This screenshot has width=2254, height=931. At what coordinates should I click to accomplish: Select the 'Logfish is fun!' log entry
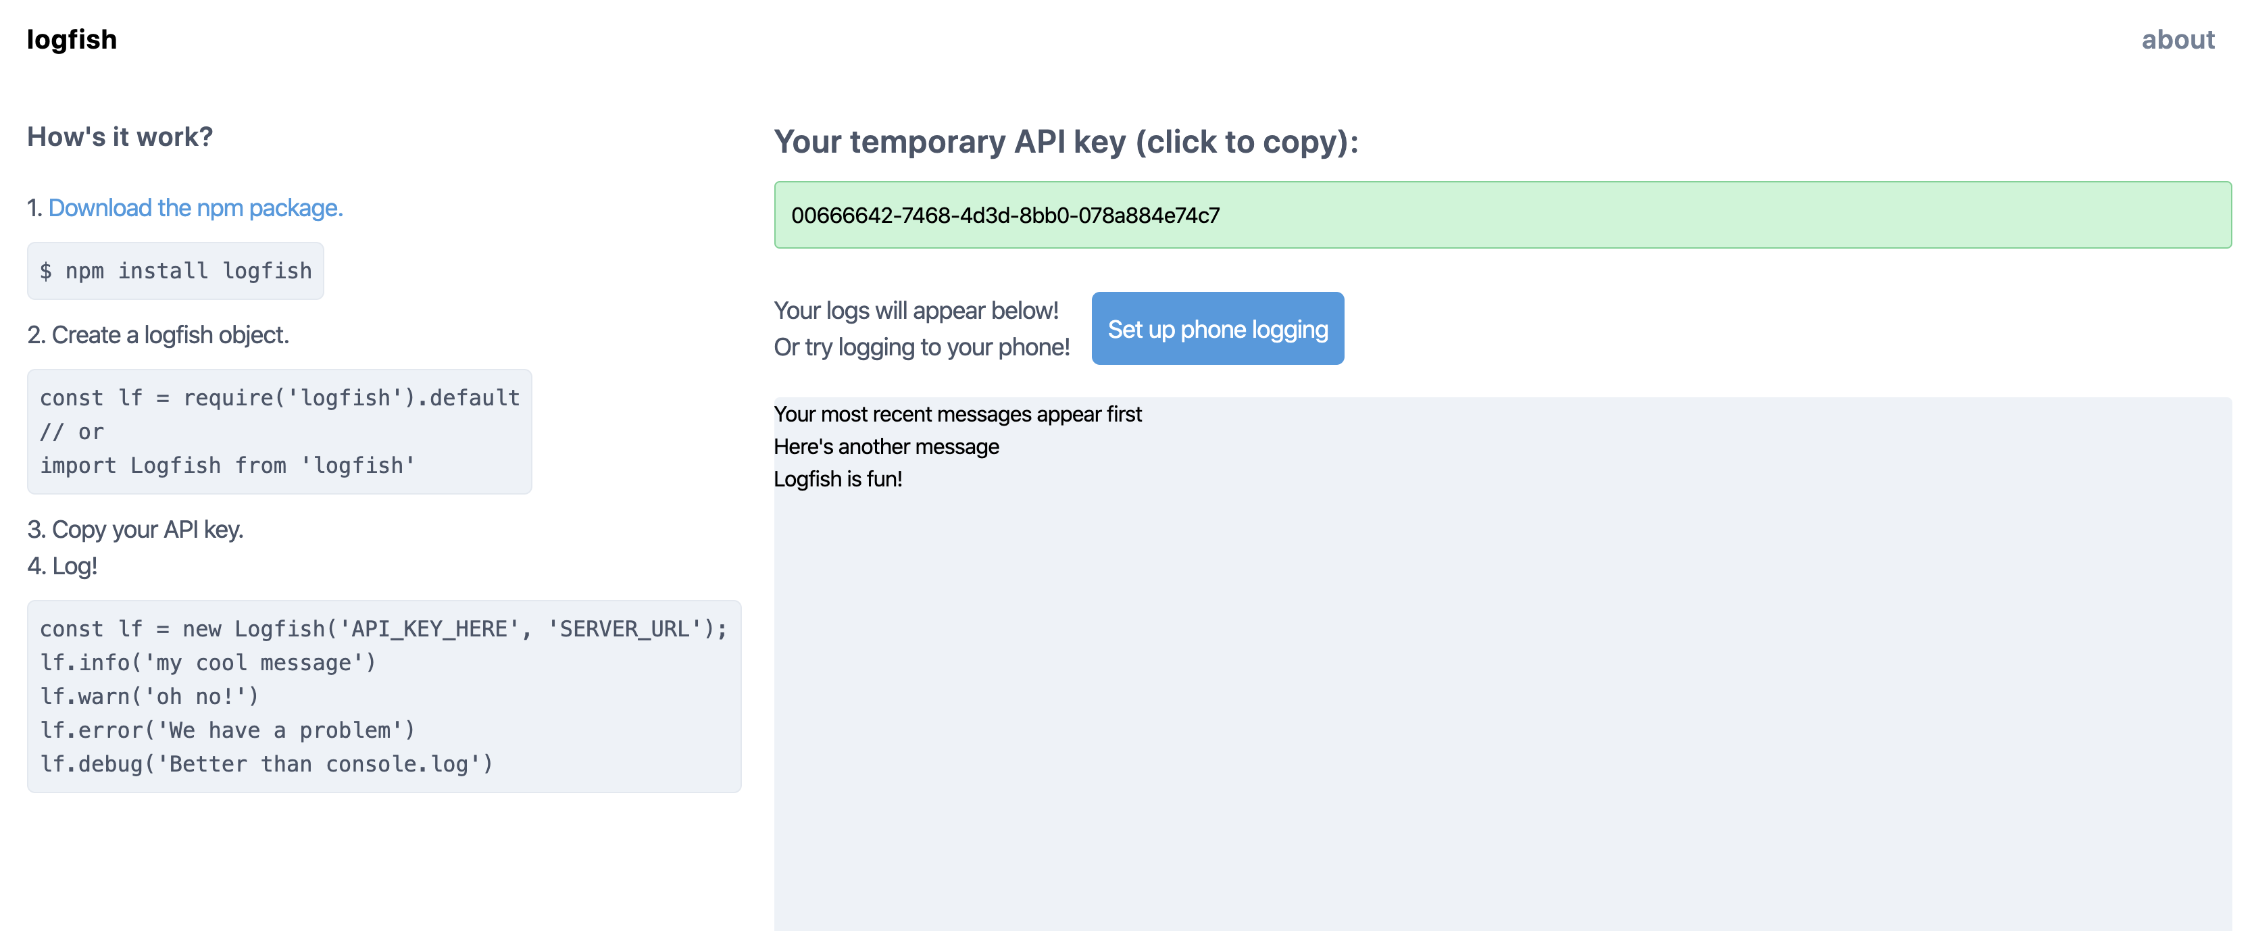point(837,480)
